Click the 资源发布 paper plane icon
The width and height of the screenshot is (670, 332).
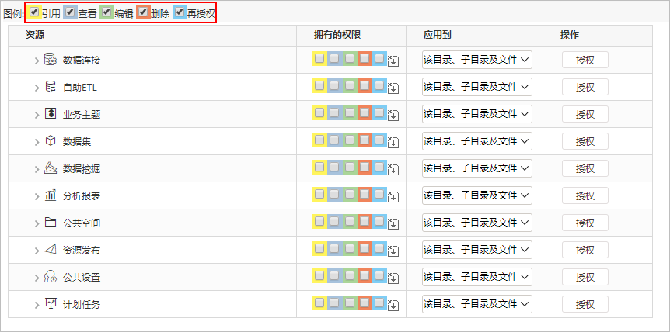[x=51, y=250]
